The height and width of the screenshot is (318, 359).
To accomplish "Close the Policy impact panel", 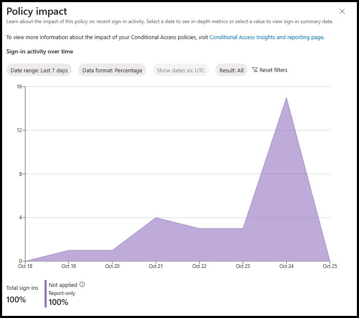I will click(342, 11).
